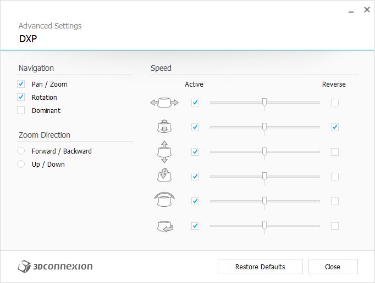
Task: Click the Zoom Direction section heading
Action: (x=45, y=135)
